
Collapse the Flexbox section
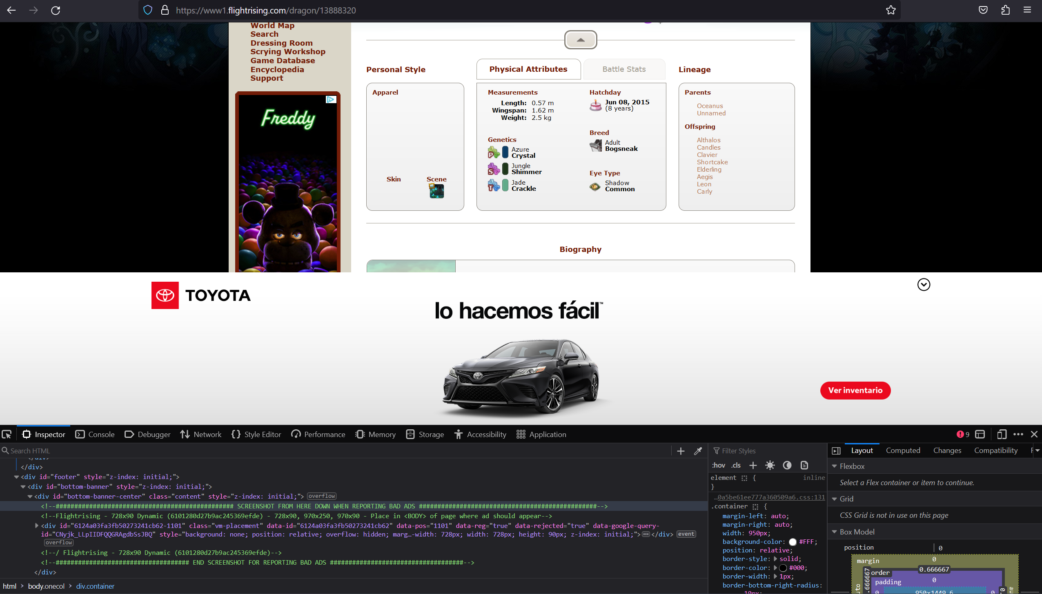[x=835, y=466]
